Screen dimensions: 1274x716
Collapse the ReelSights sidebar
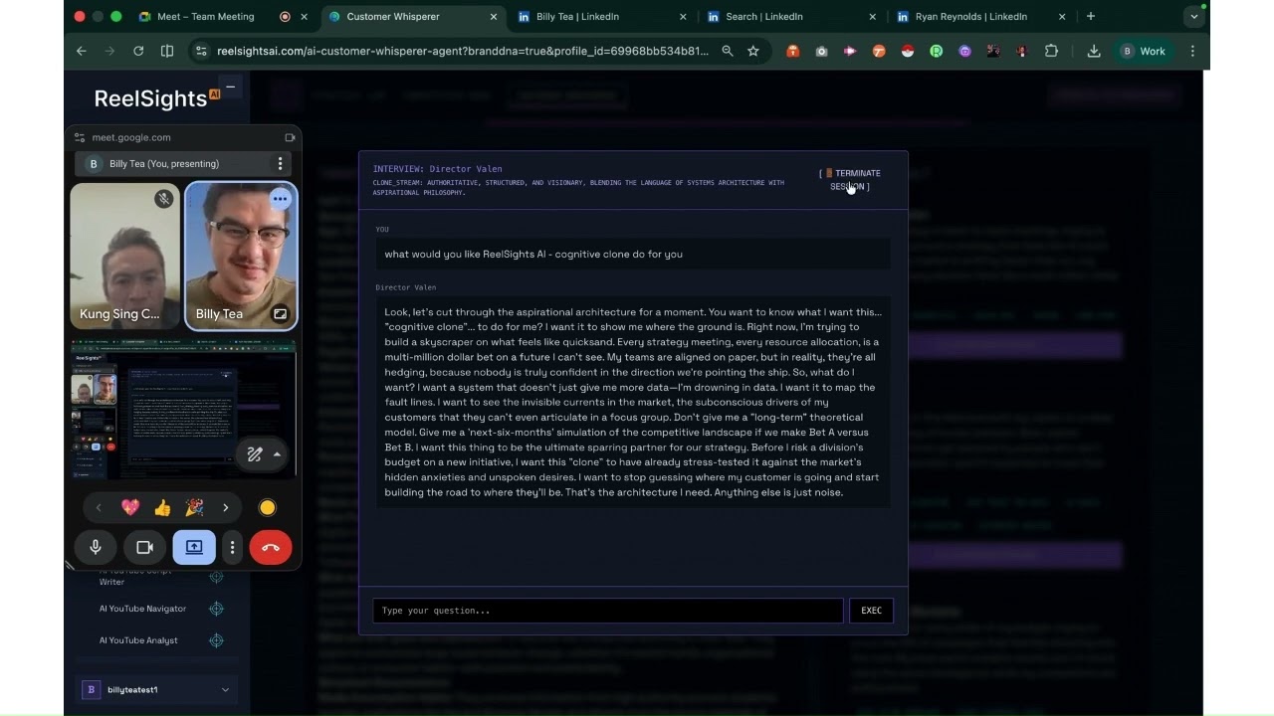pos(230,88)
